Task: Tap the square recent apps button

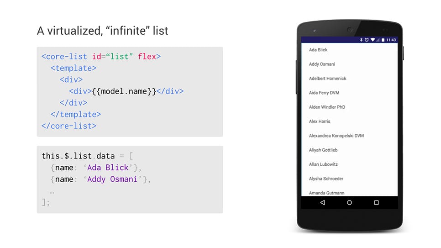Action: pos(376,202)
